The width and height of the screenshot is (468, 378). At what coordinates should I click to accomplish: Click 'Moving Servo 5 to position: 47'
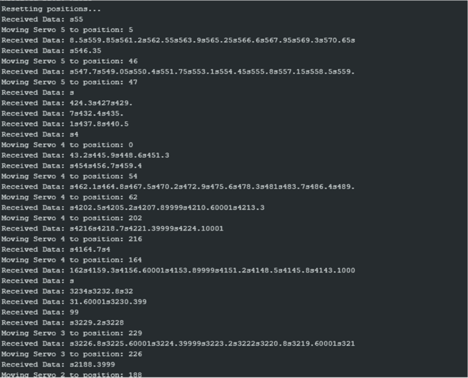pos(69,82)
